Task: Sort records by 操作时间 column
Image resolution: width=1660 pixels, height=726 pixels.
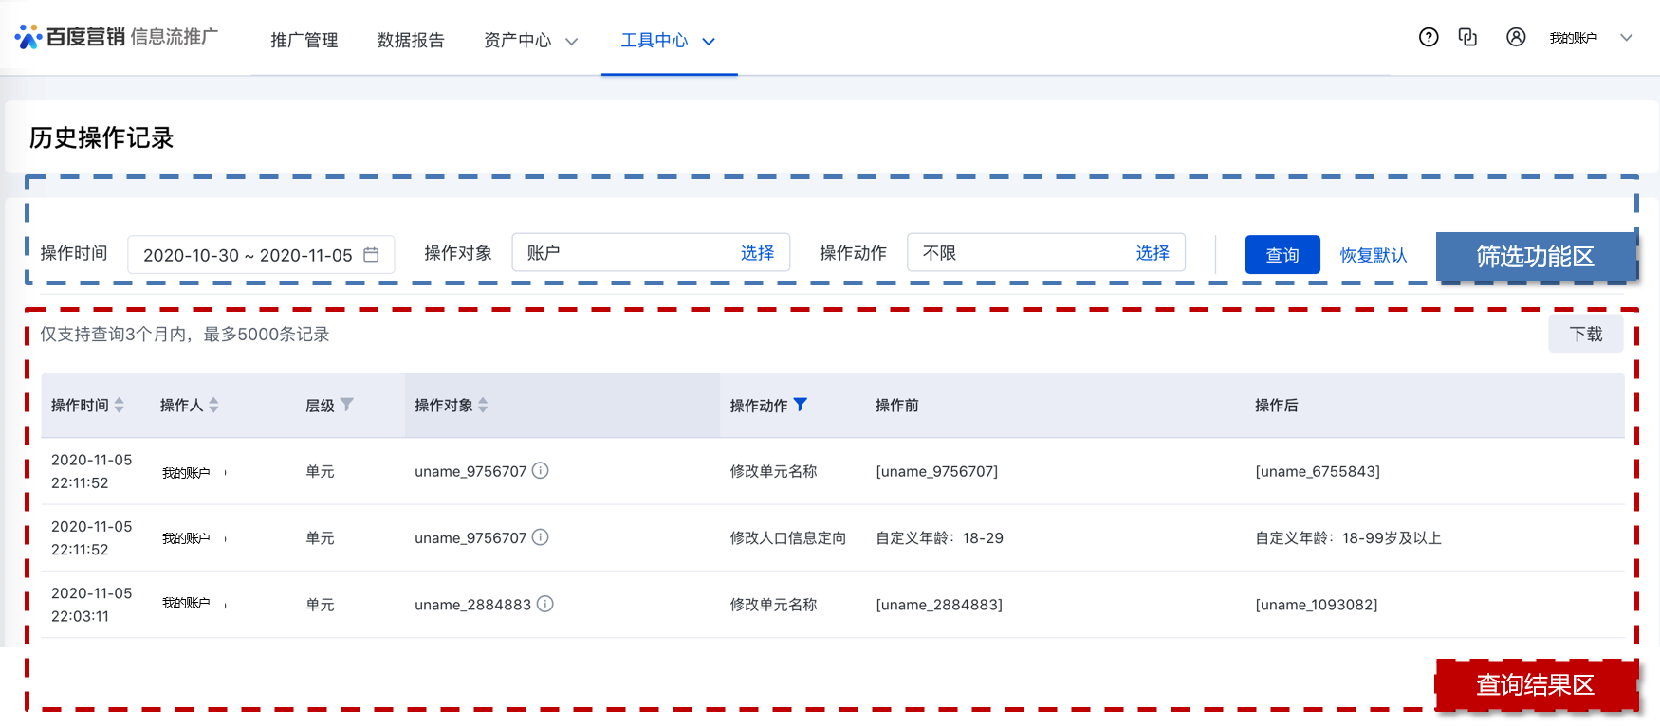Action: click(x=120, y=405)
